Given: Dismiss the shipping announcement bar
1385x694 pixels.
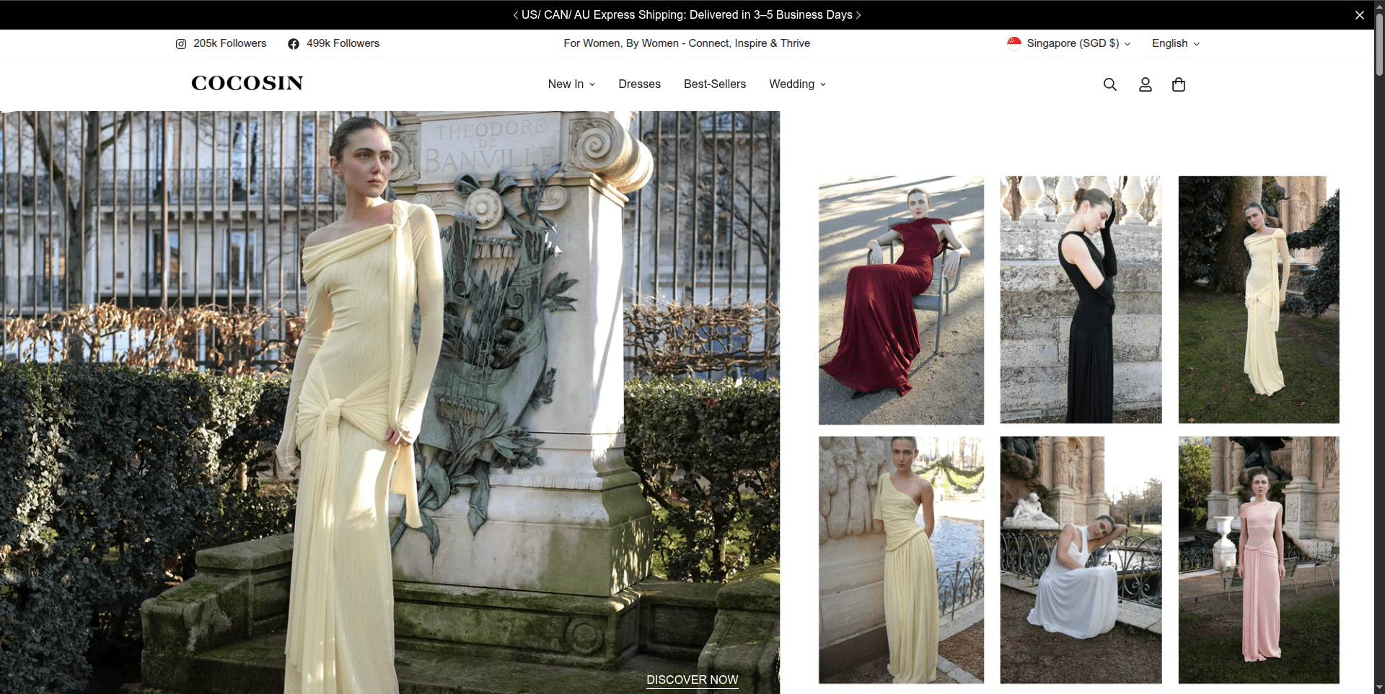Looking at the screenshot, I should pos(1359,15).
